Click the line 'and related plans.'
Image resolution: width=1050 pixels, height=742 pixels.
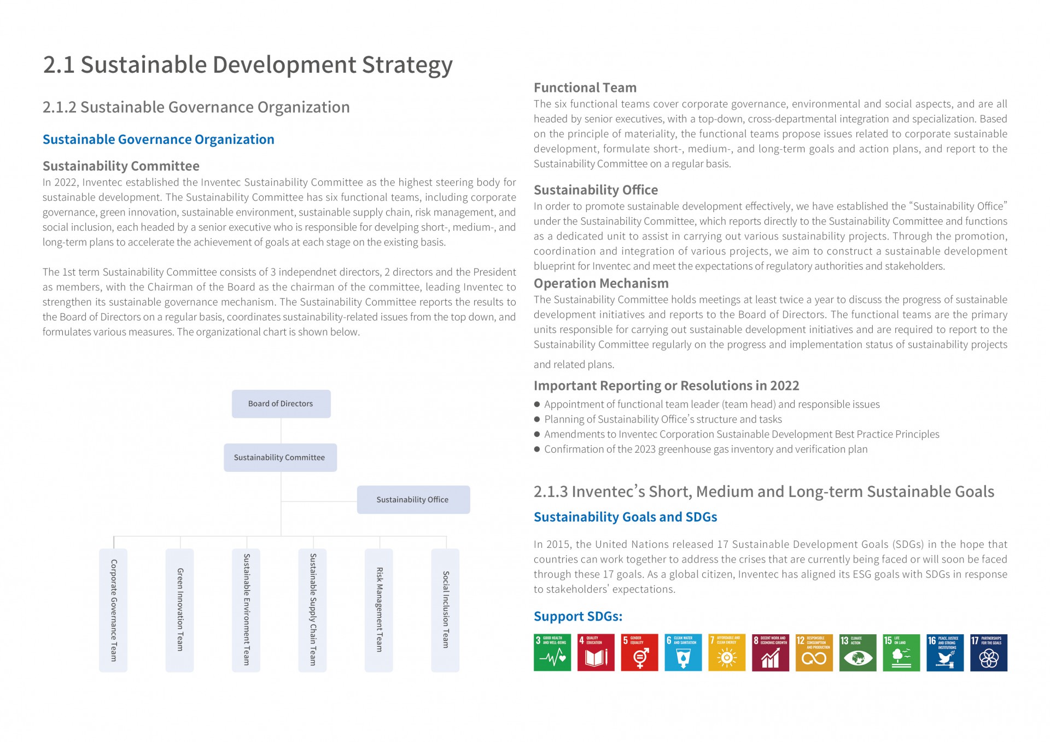point(574,365)
